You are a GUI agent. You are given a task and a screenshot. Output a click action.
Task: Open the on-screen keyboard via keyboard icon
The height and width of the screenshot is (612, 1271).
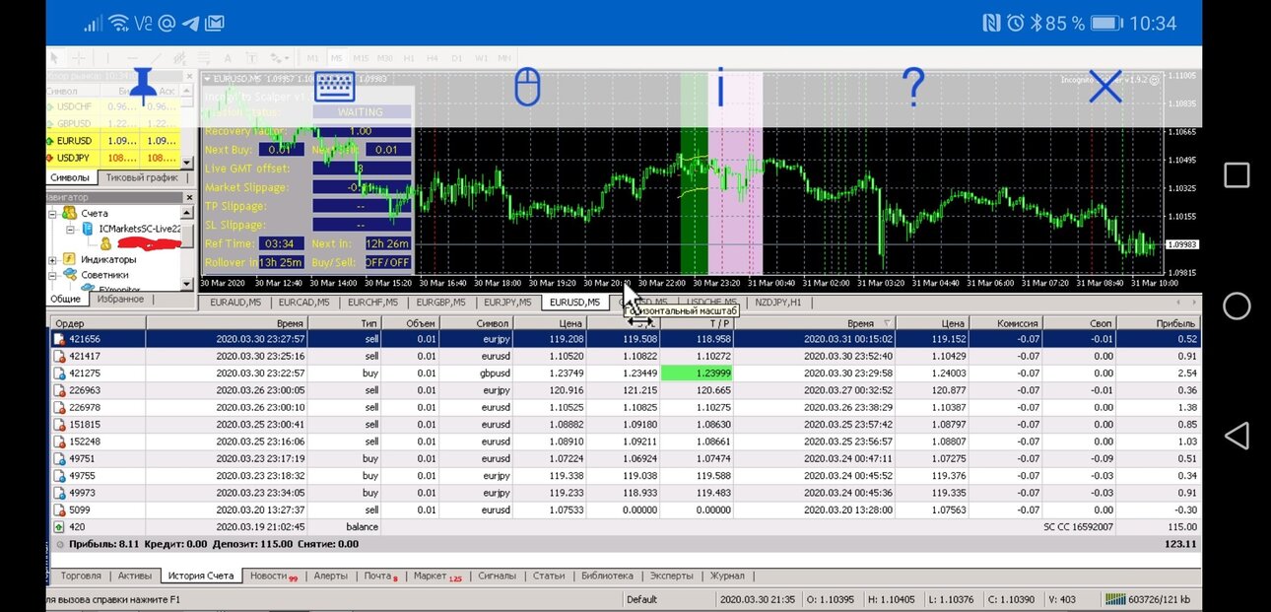coord(334,87)
